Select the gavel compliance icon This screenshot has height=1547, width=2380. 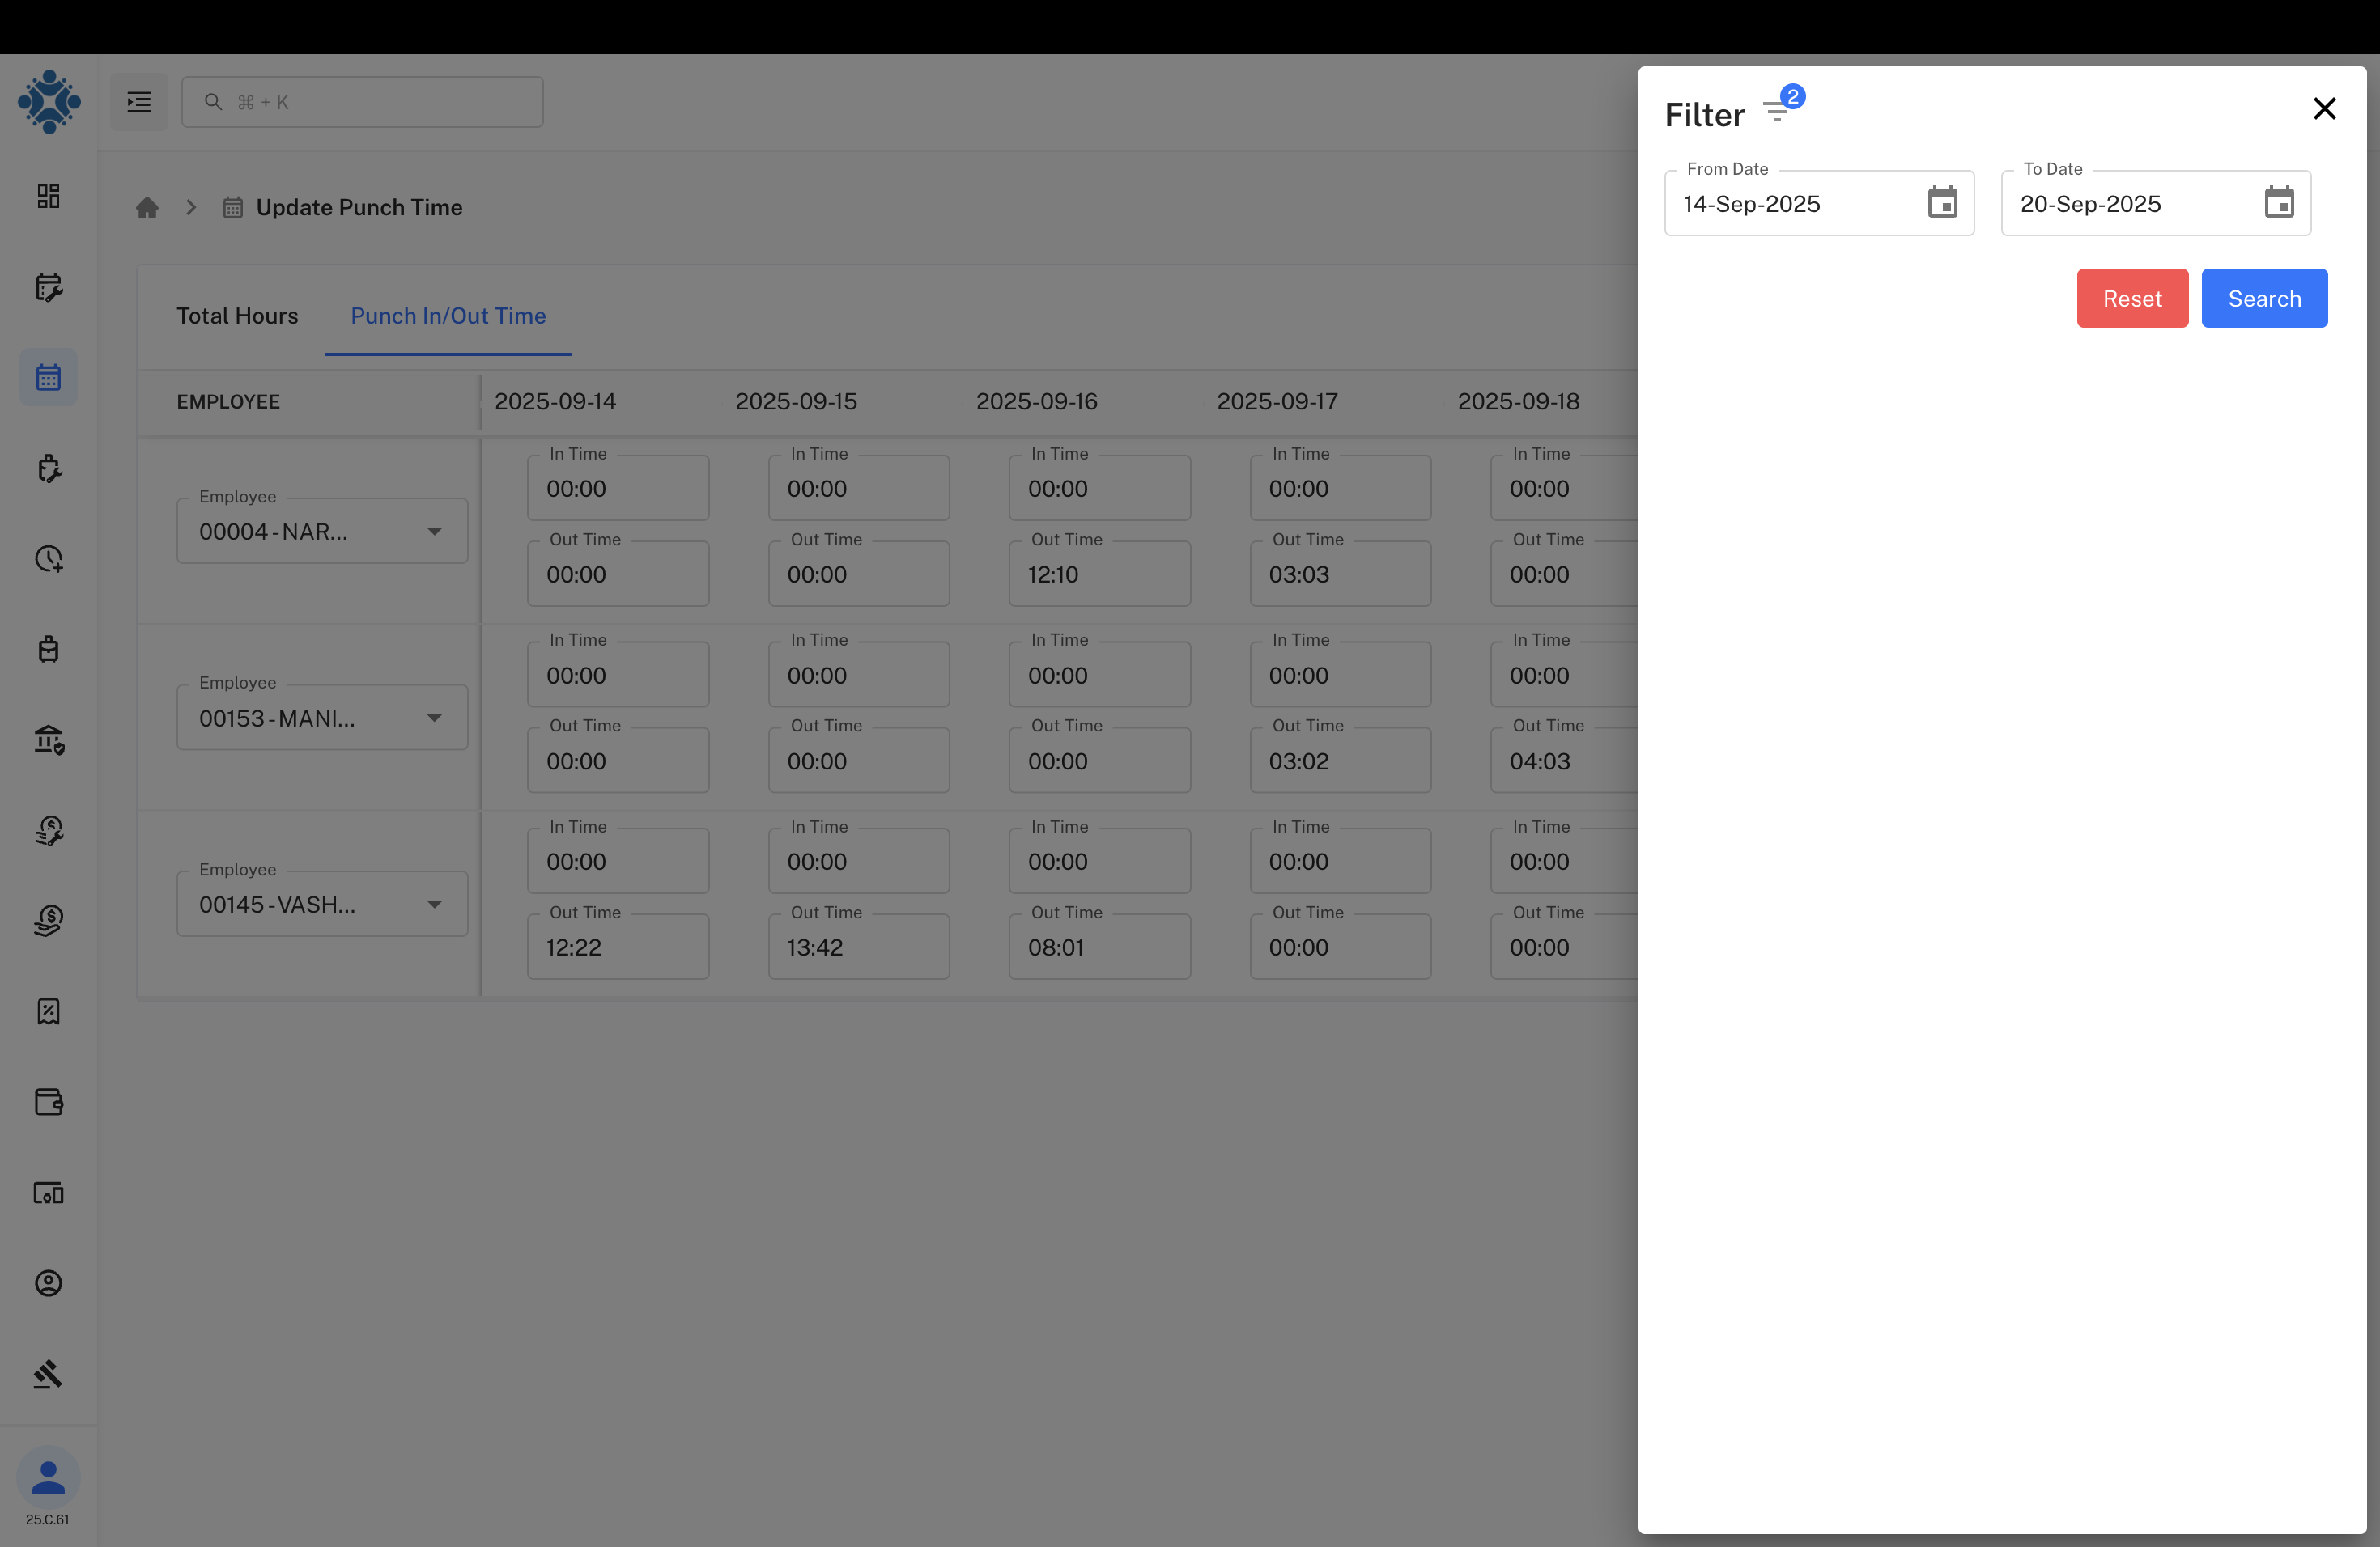[x=48, y=1374]
